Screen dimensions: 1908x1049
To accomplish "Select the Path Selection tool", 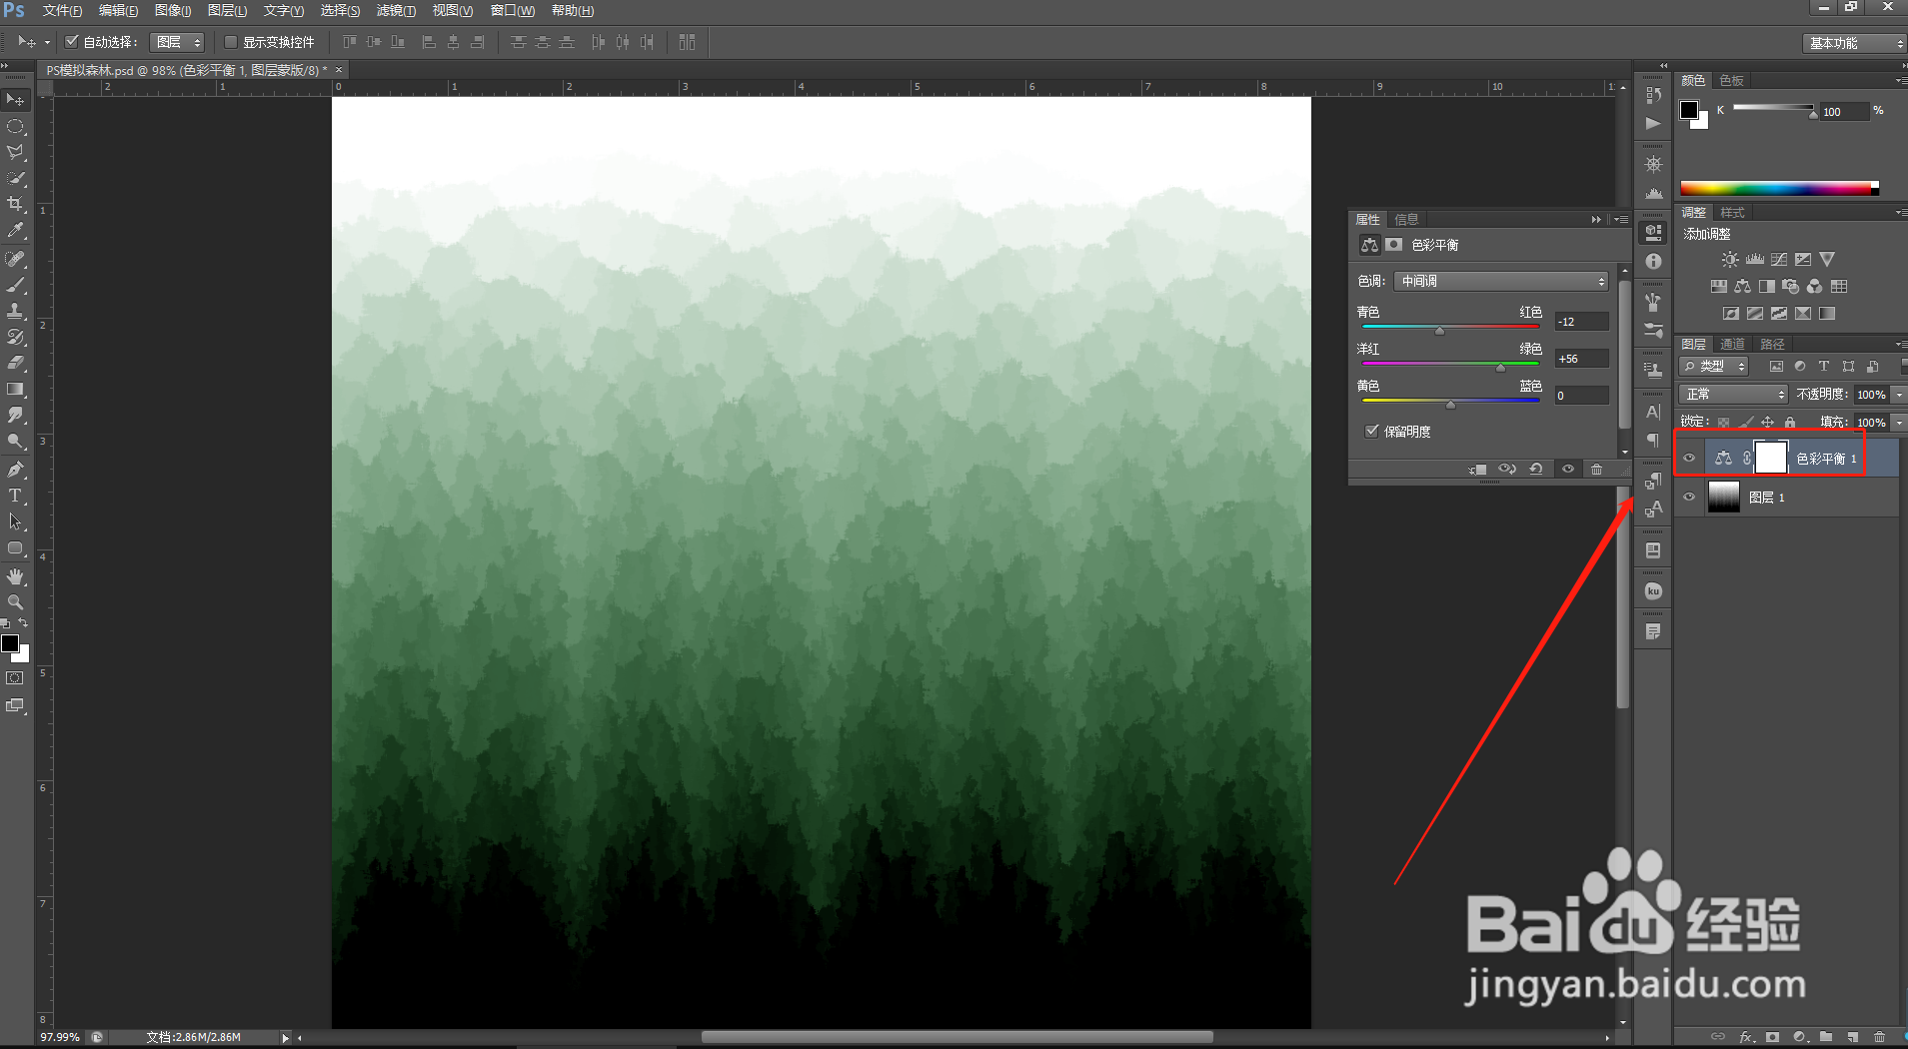I will coord(16,522).
